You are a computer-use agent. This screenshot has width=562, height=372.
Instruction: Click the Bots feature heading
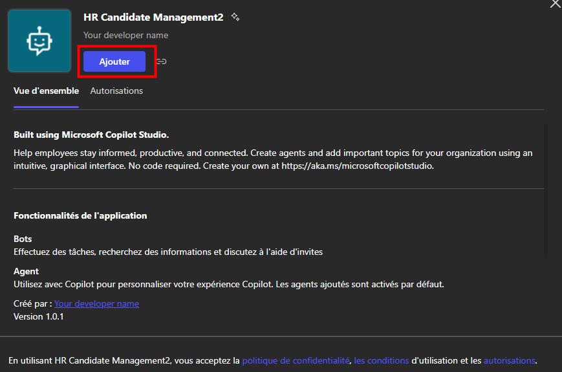[23, 239]
